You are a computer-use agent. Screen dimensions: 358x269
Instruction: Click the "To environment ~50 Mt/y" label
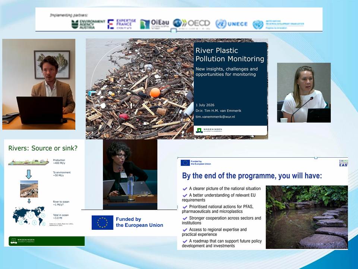(62, 174)
